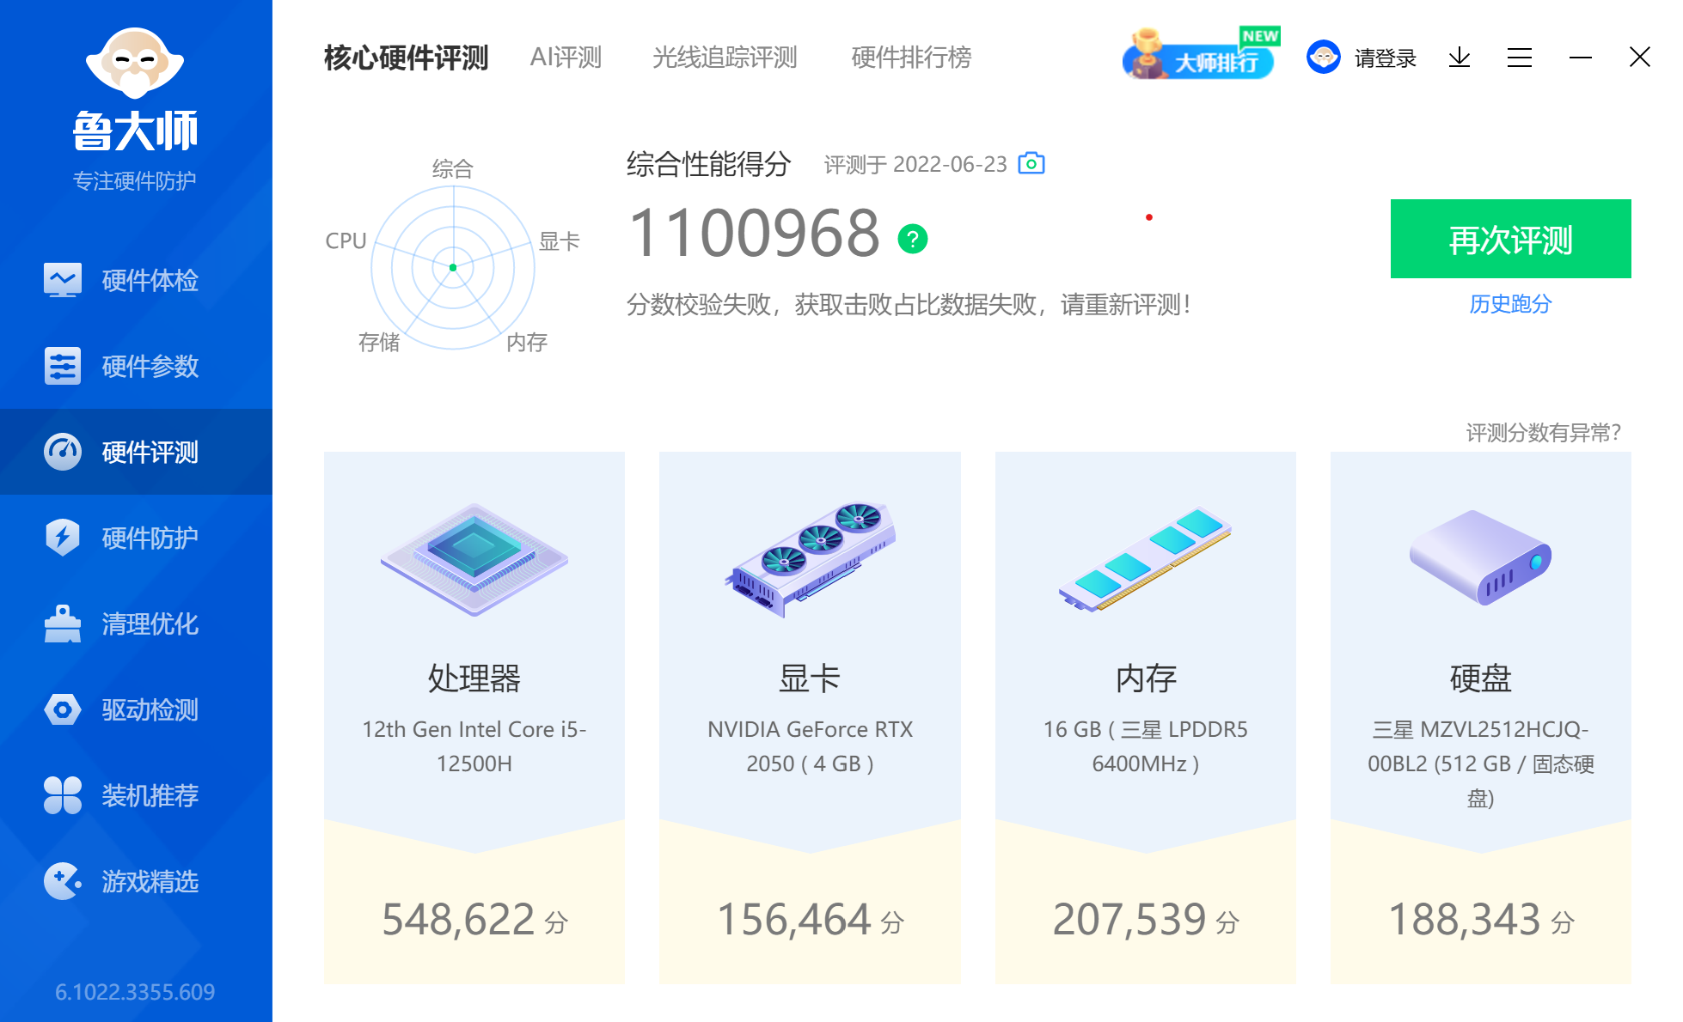Switch to 硬件排行榜 tab

point(911,58)
